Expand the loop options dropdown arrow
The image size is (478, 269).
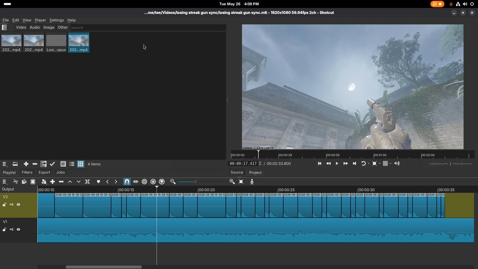click(368, 163)
